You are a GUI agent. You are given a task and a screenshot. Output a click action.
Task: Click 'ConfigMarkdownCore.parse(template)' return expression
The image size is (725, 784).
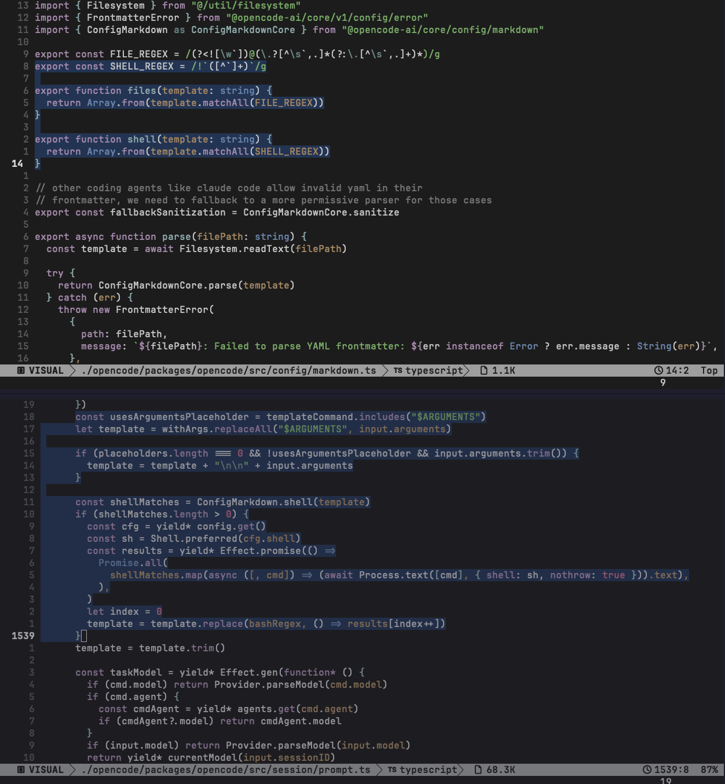197,285
